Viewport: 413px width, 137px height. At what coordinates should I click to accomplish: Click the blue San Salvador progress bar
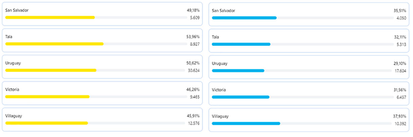click(244, 17)
